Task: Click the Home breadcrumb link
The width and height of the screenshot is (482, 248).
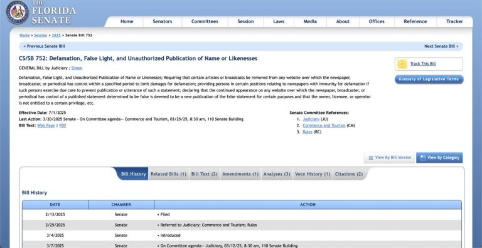Action: click(x=24, y=35)
